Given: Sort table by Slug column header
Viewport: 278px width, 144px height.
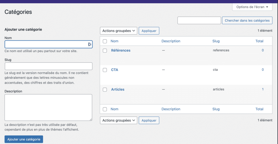Looking at the screenshot, I should pos(216,41).
